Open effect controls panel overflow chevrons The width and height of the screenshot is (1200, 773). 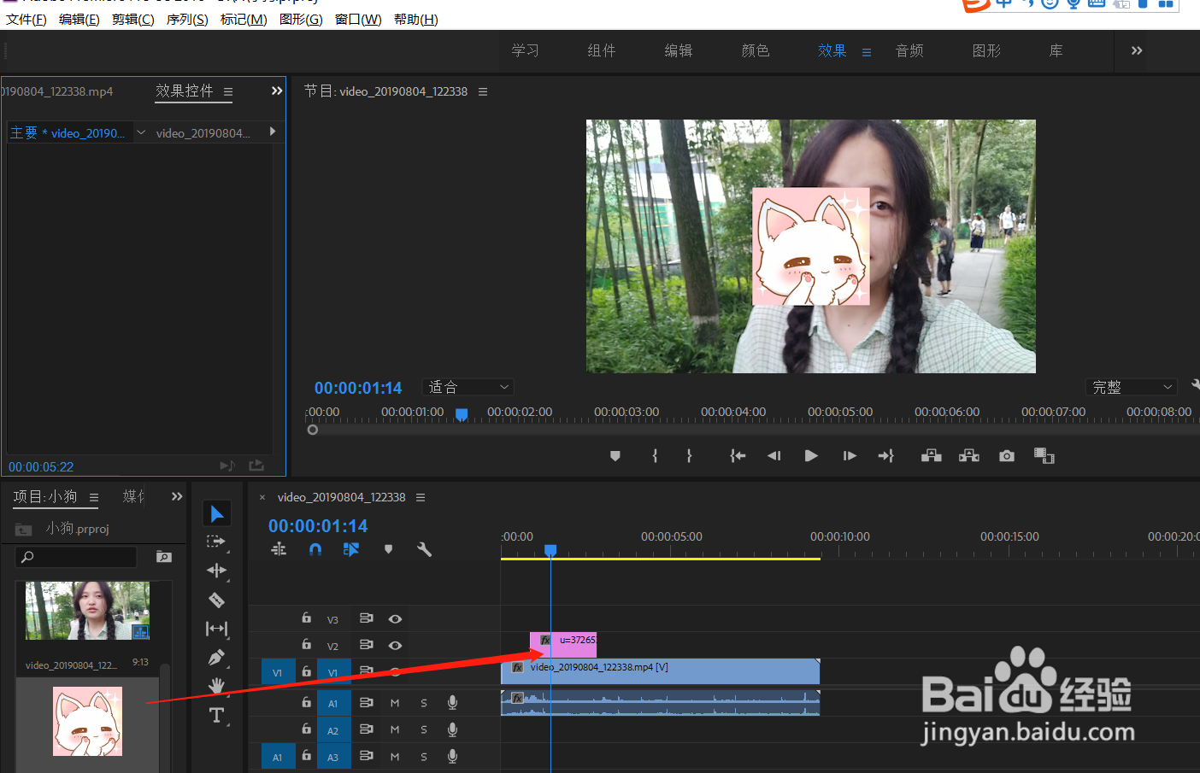pos(277,91)
